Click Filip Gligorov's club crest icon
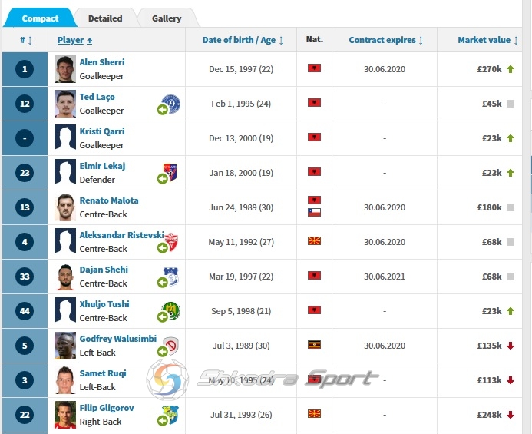Image resolution: width=532 pixels, height=434 pixels. tap(170, 414)
